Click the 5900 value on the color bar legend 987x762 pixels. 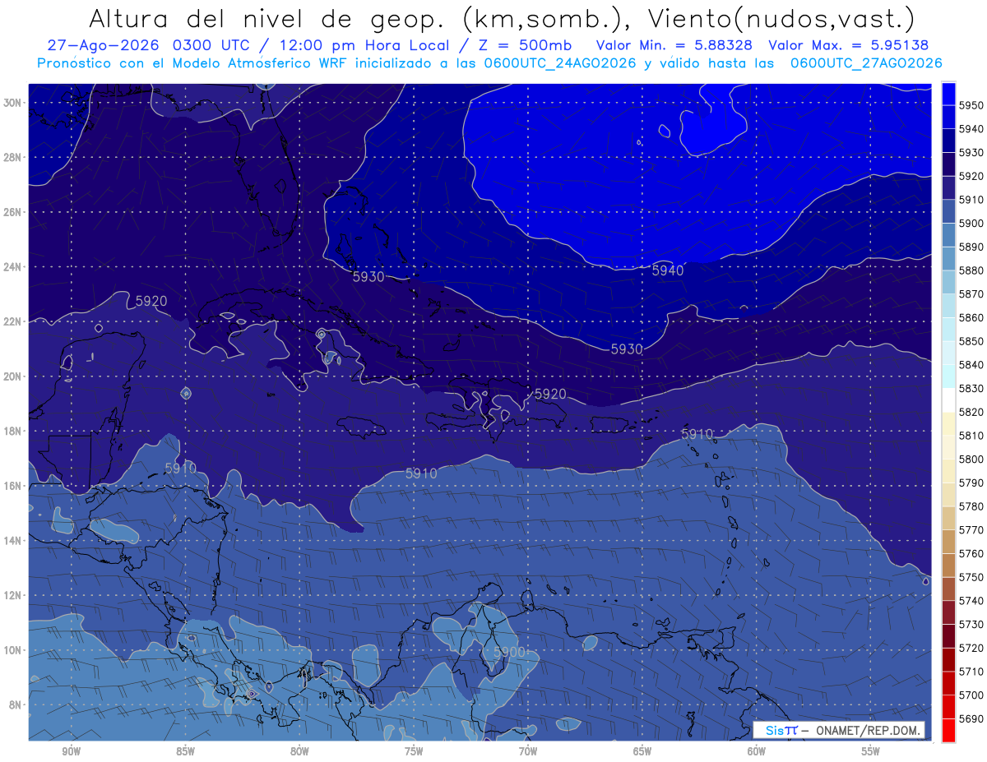pyautogui.click(x=971, y=224)
